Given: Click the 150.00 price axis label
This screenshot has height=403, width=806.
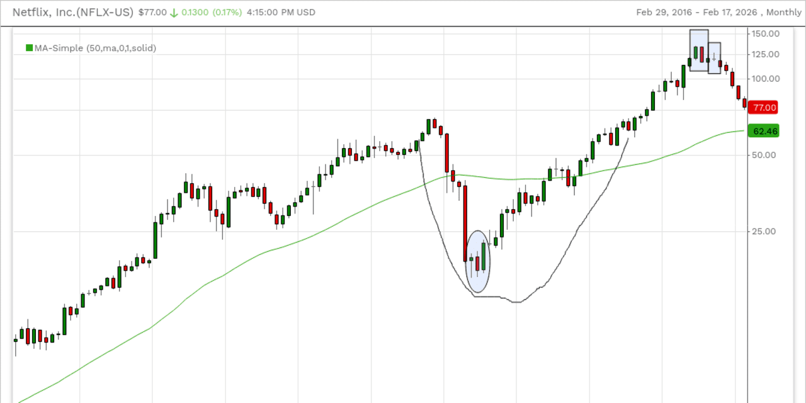Looking at the screenshot, I should [766, 33].
